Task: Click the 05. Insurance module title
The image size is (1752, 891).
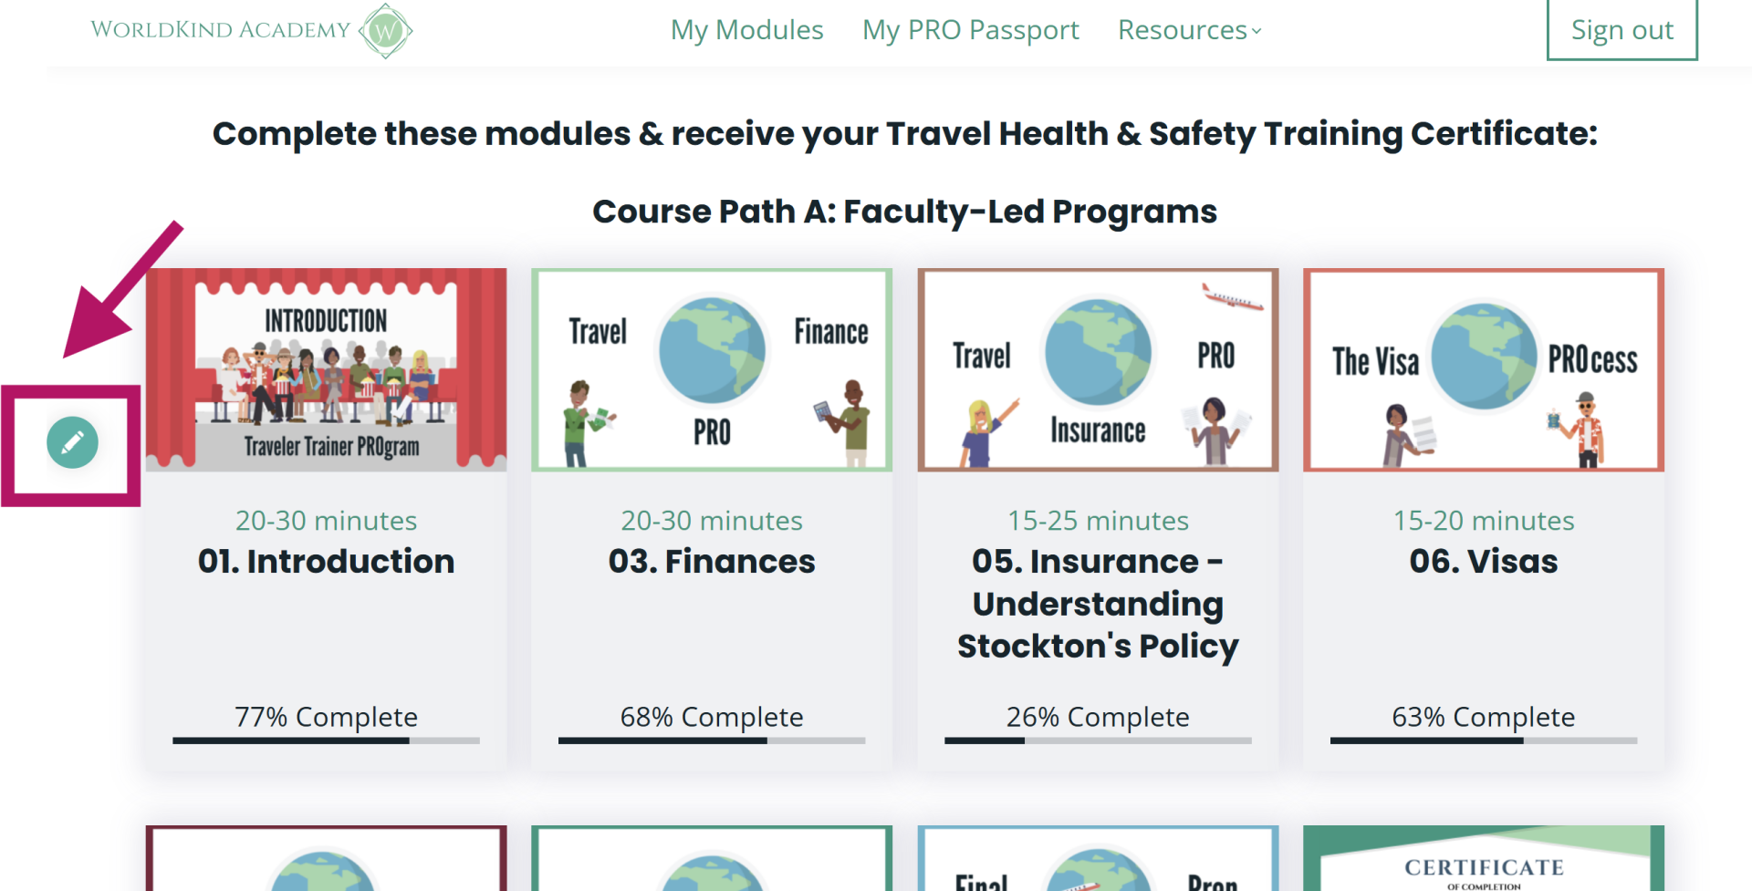Action: 1098,604
